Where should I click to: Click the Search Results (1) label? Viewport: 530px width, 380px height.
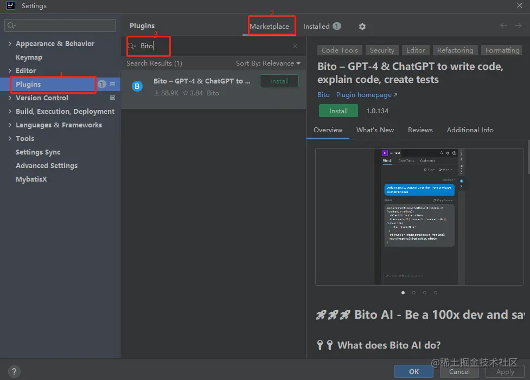154,63
